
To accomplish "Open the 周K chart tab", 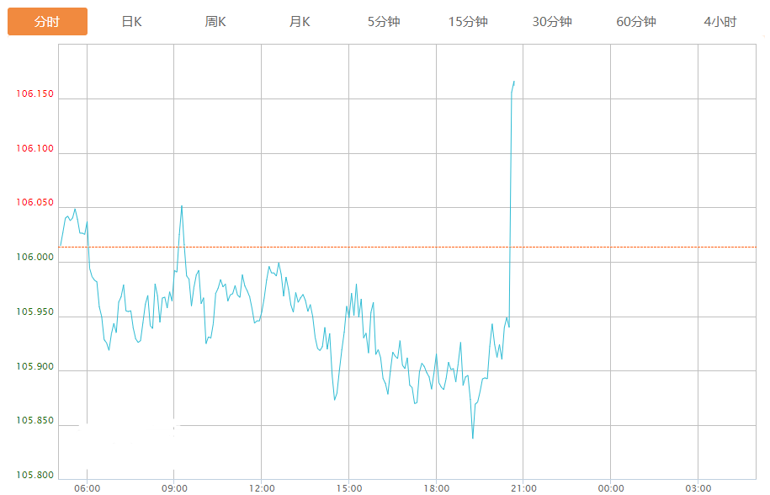I will pos(215,22).
